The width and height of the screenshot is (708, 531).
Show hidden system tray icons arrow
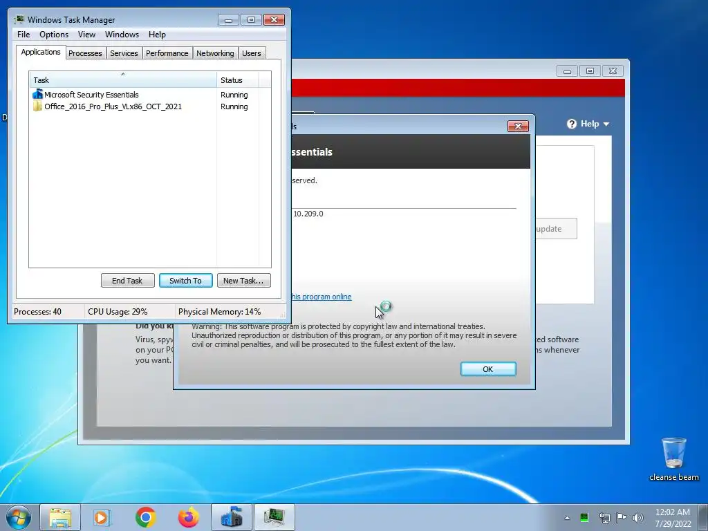[567, 518]
